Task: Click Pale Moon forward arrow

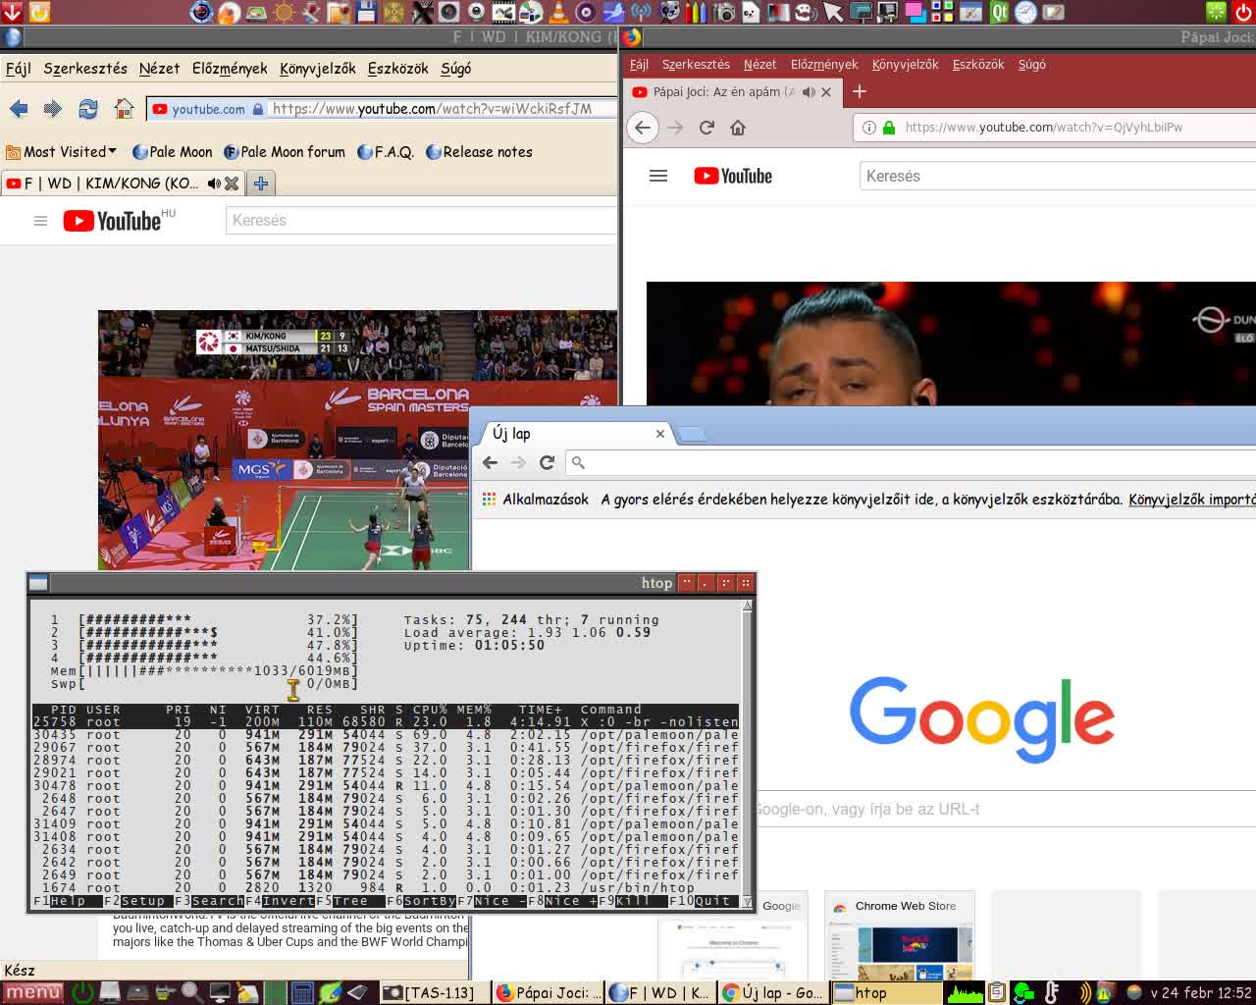Action: (x=53, y=109)
